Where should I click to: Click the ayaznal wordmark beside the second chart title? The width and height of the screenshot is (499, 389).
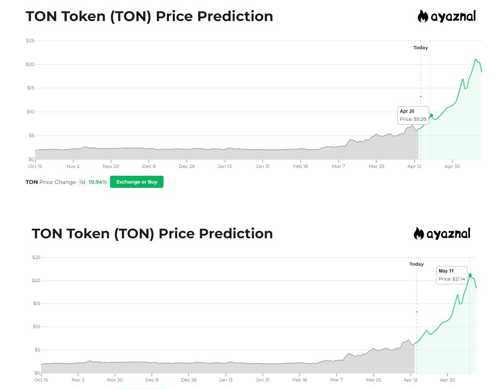click(x=448, y=234)
